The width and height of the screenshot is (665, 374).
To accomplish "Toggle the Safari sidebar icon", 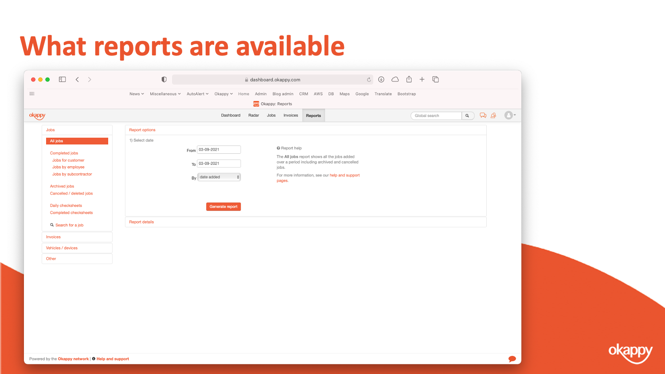I will tap(63, 79).
